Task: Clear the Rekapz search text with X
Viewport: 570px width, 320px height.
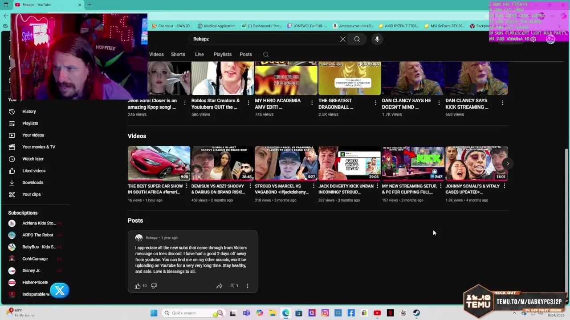Action: click(343, 39)
